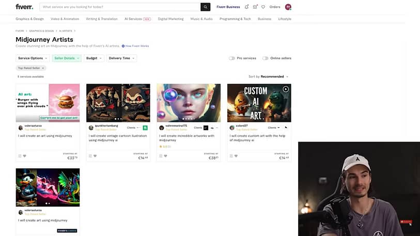The height and width of the screenshot is (236, 420).
Task: Click green client logo on vintage cartoon gig
Action: [145, 128]
